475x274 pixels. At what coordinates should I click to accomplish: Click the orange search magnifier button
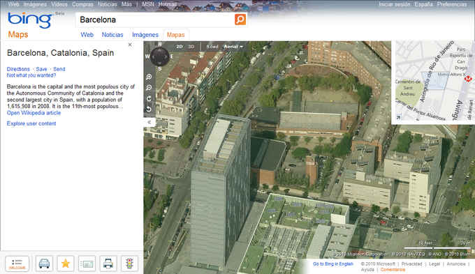[x=240, y=20]
